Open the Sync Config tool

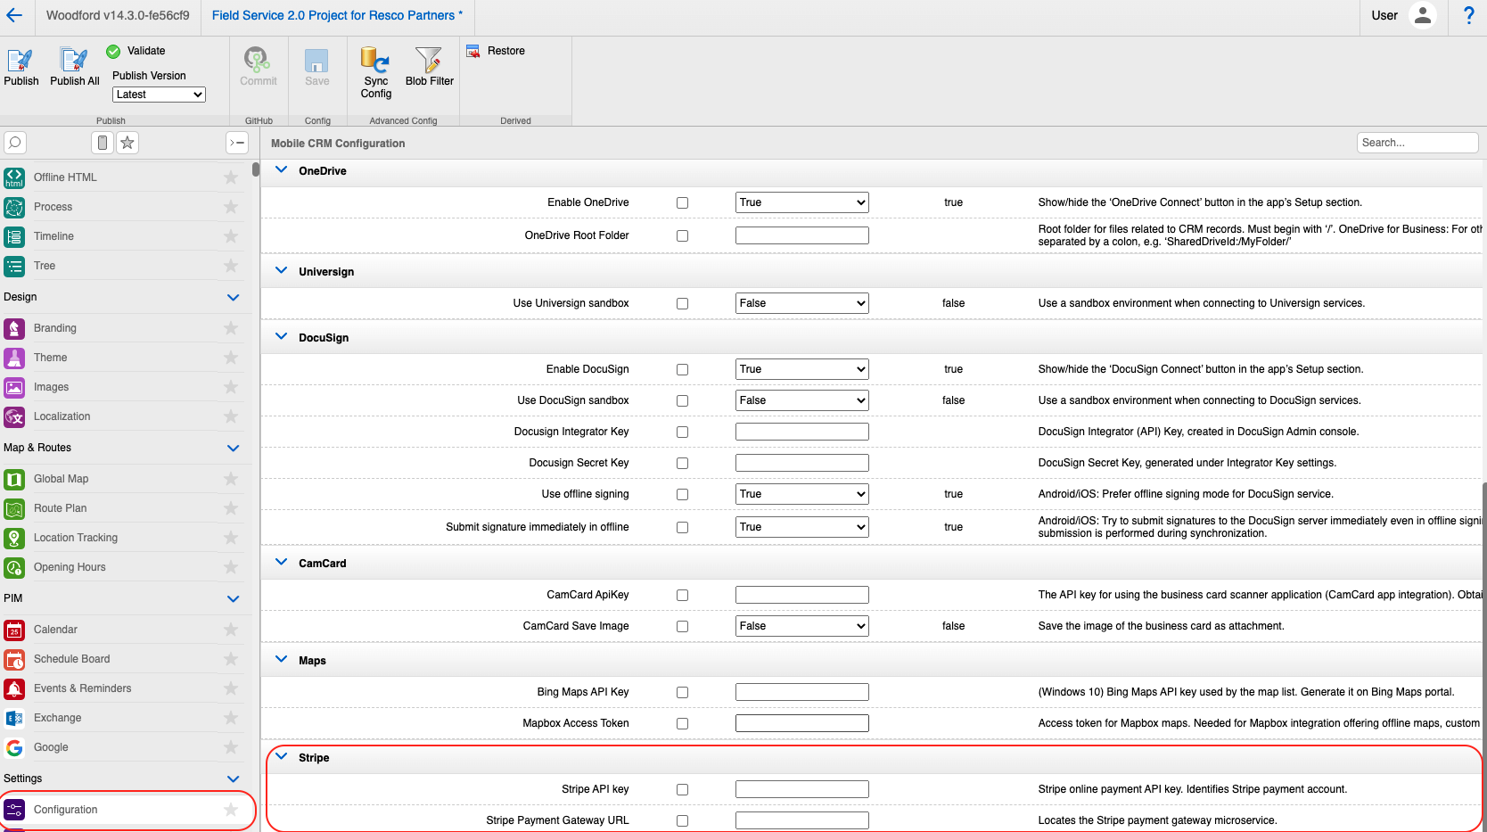pos(375,71)
